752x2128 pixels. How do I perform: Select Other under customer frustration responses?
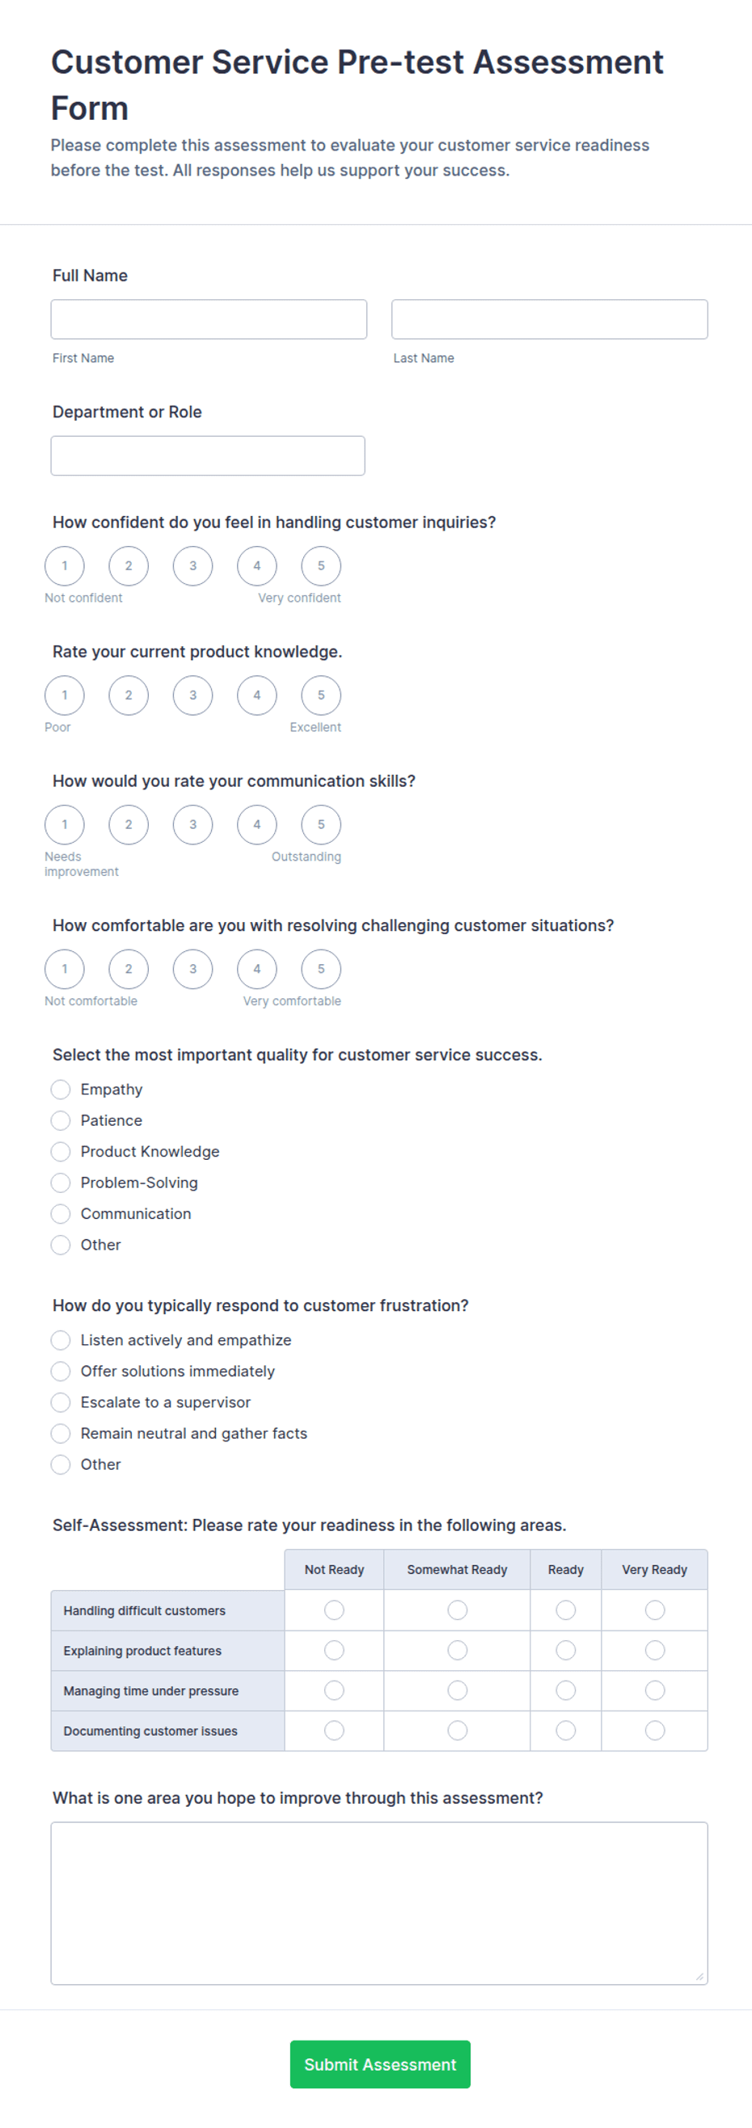pos(61,1464)
